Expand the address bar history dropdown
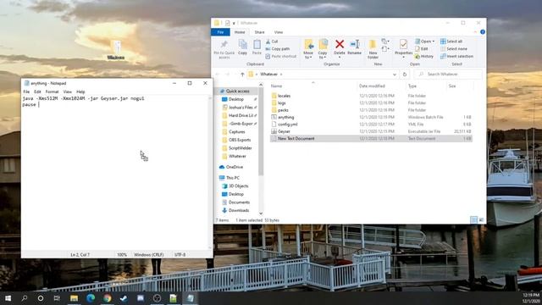This screenshot has height=305, width=542. pyautogui.click(x=395, y=75)
